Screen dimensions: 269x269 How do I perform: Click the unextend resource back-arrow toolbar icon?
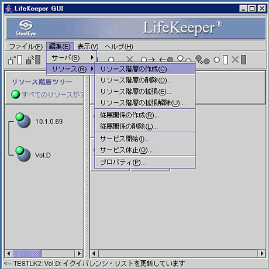tap(166, 60)
